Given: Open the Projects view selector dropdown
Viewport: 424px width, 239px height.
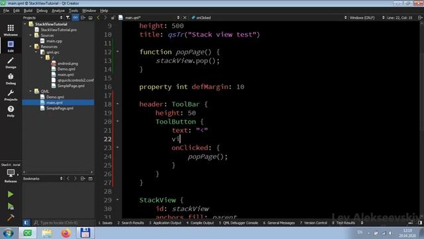Looking at the screenshot, I should tap(42, 18).
